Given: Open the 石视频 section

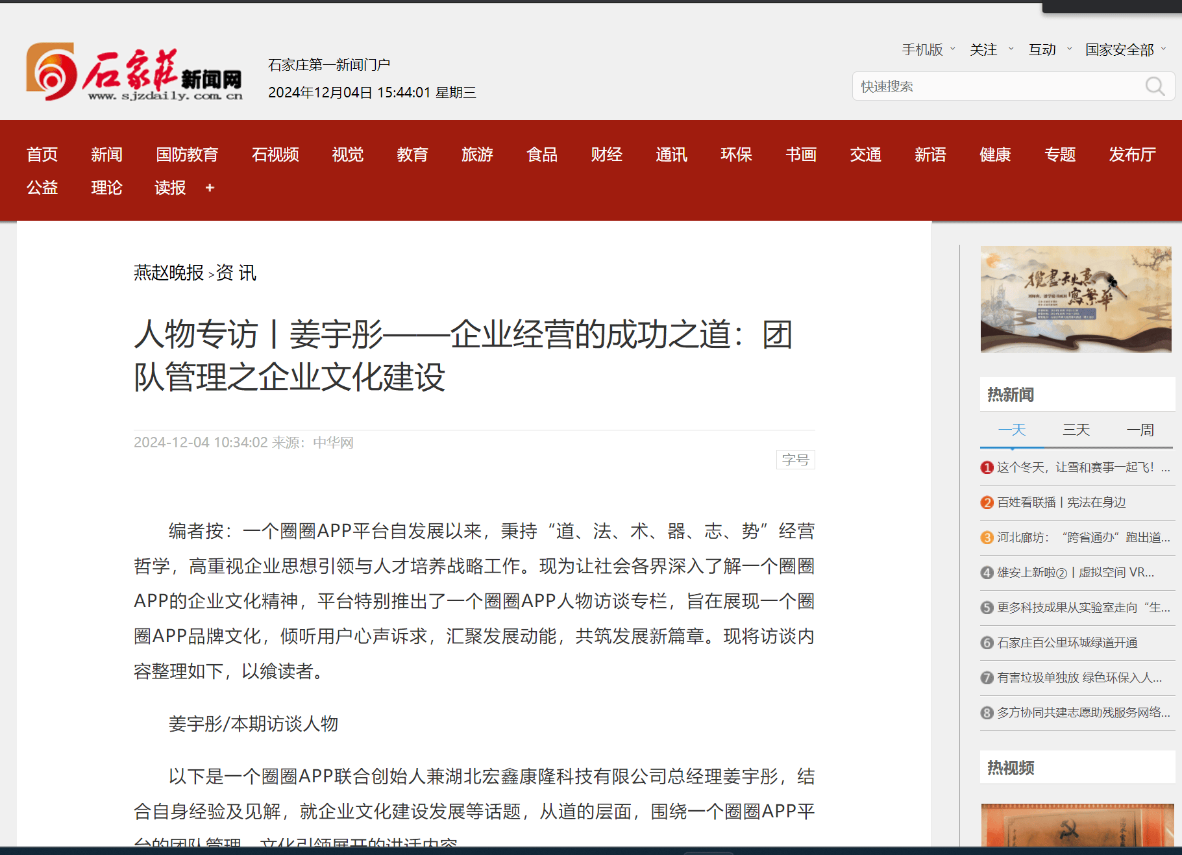Looking at the screenshot, I should [x=275, y=155].
